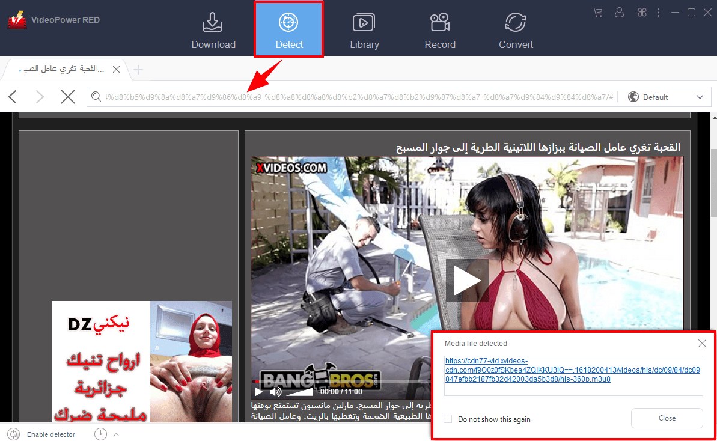717x441 pixels.
Task: Click the Close button in the popup
Action: coord(667,418)
